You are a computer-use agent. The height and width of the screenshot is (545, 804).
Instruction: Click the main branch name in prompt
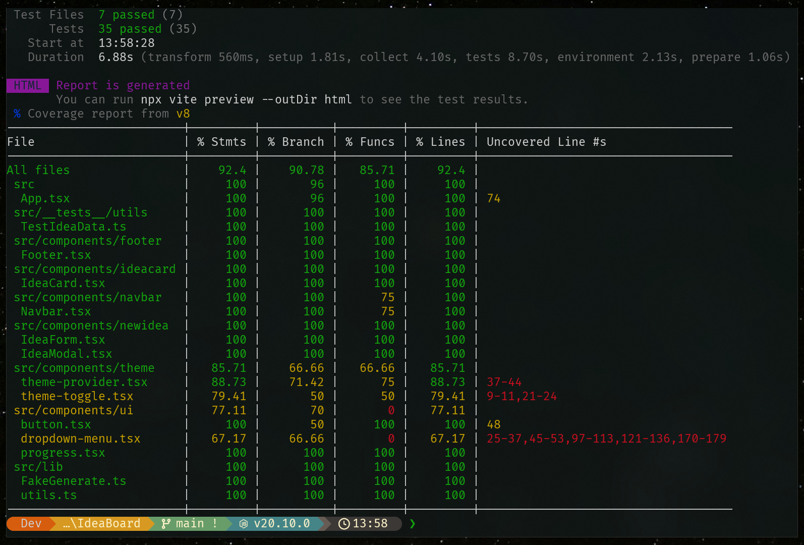pyautogui.click(x=190, y=524)
